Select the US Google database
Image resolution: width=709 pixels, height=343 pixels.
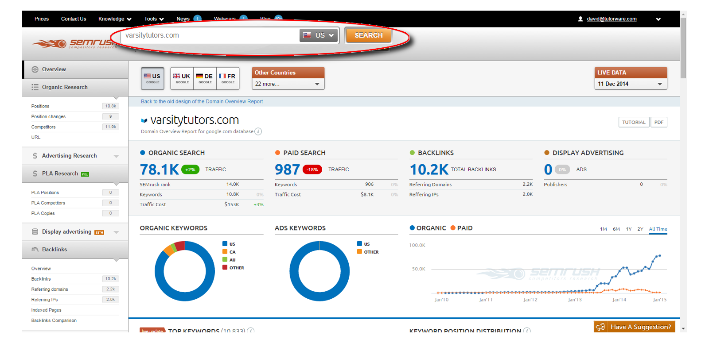[152, 78]
